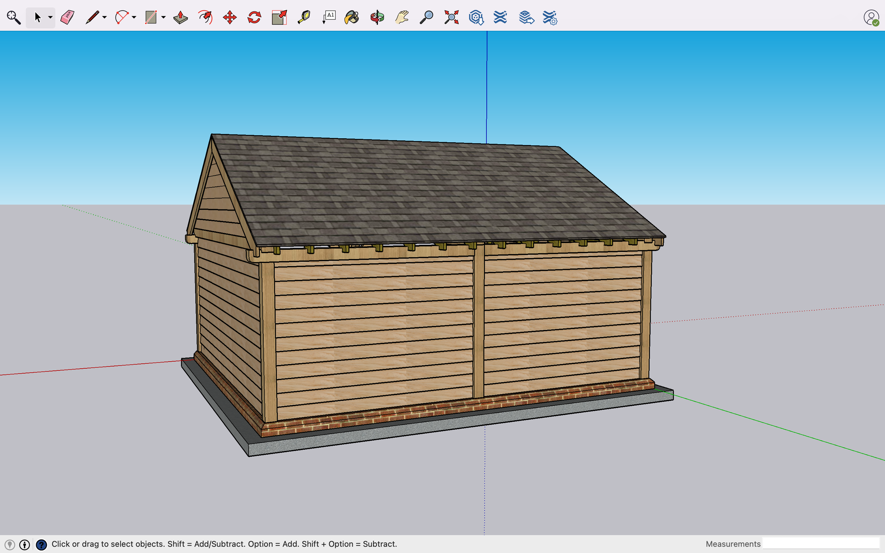Select the Text label tool
Image resolution: width=885 pixels, height=553 pixels.
329,17
